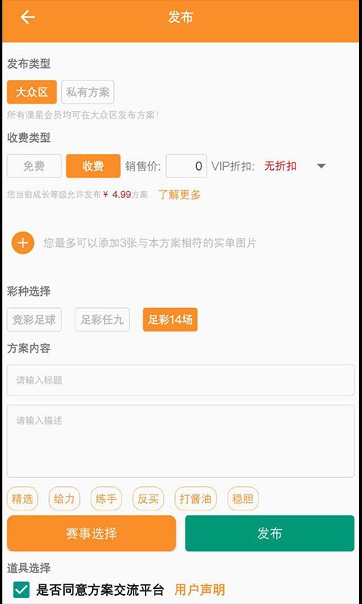Open 用户声明 link

tap(199, 590)
